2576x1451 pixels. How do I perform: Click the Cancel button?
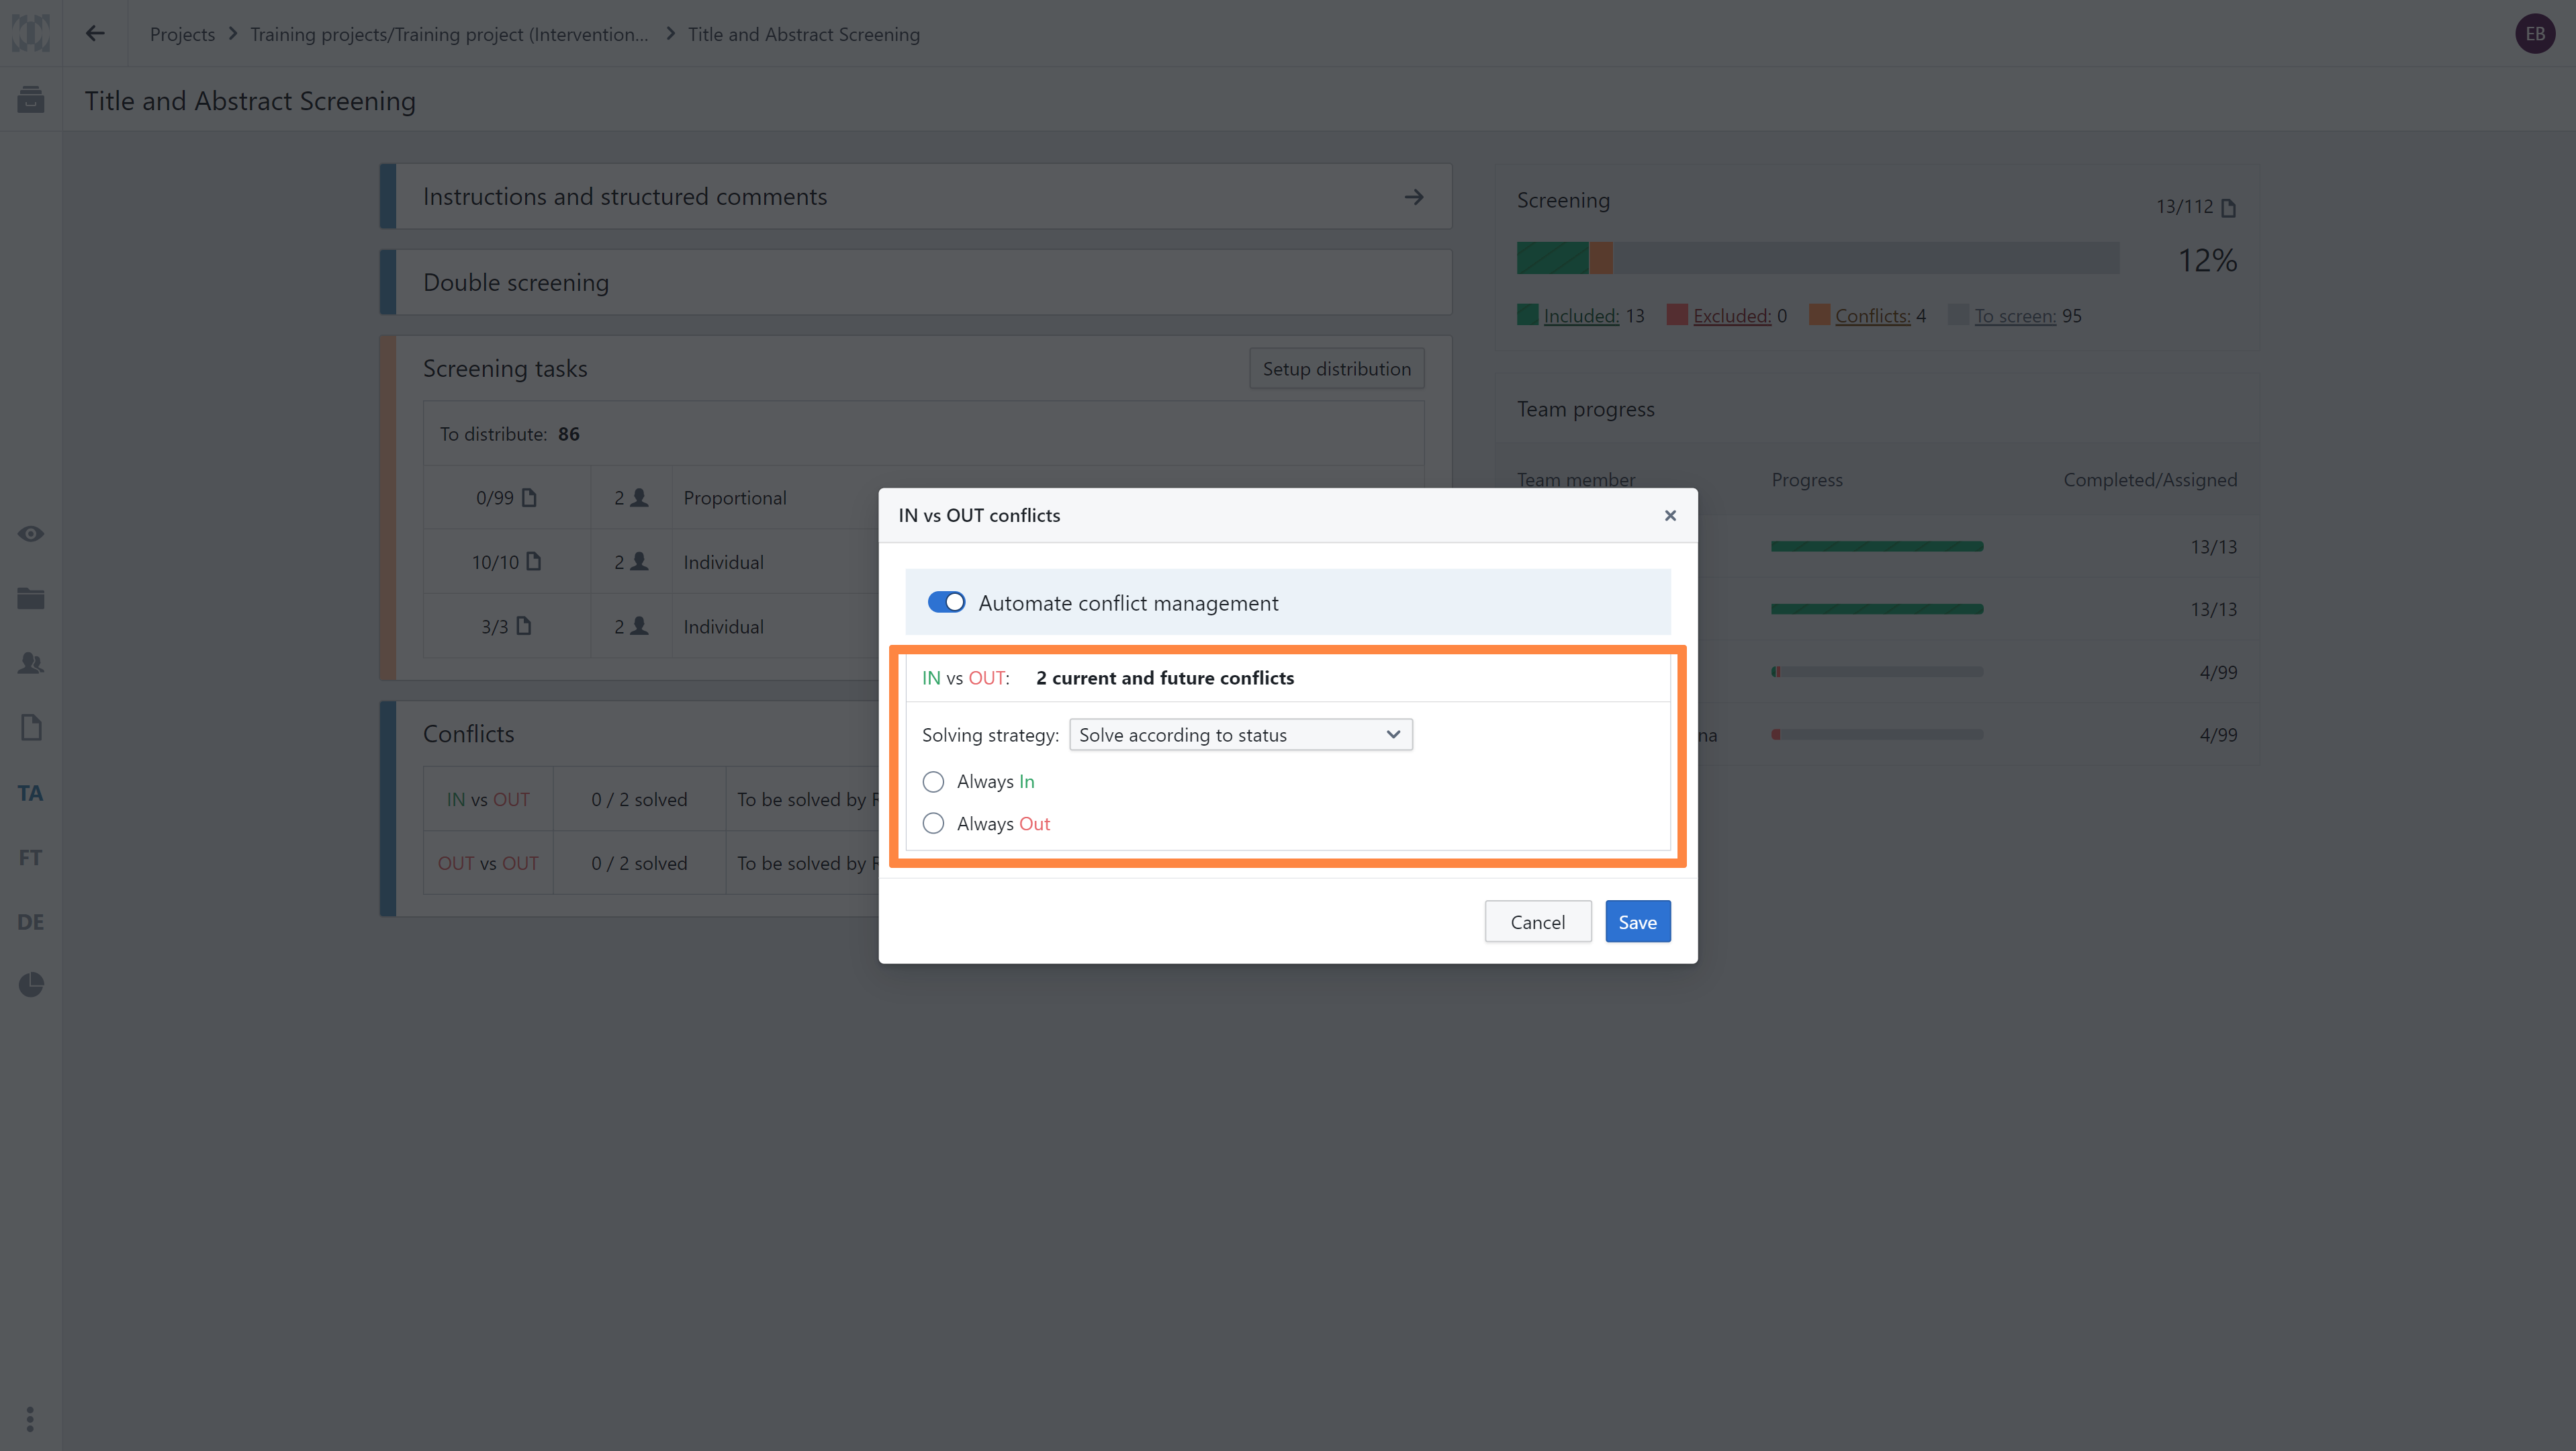tap(1537, 922)
